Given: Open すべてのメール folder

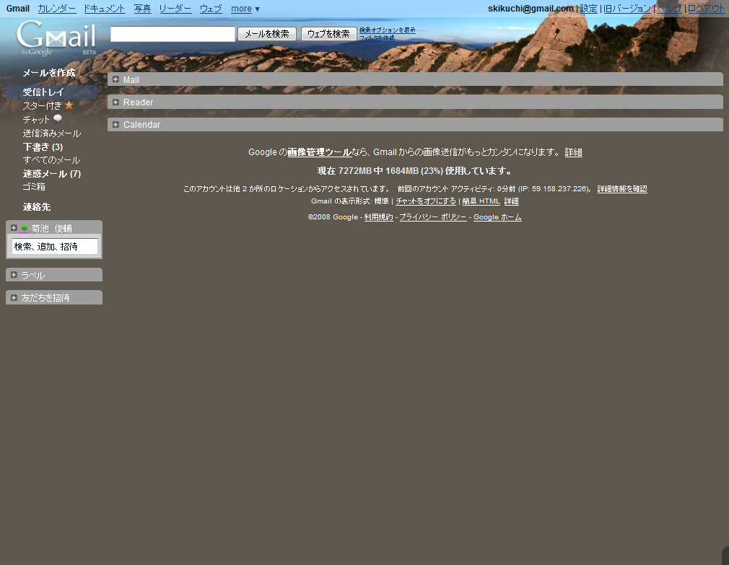Looking at the screenshot, I should pyautogui.click(x=51, y=160).
